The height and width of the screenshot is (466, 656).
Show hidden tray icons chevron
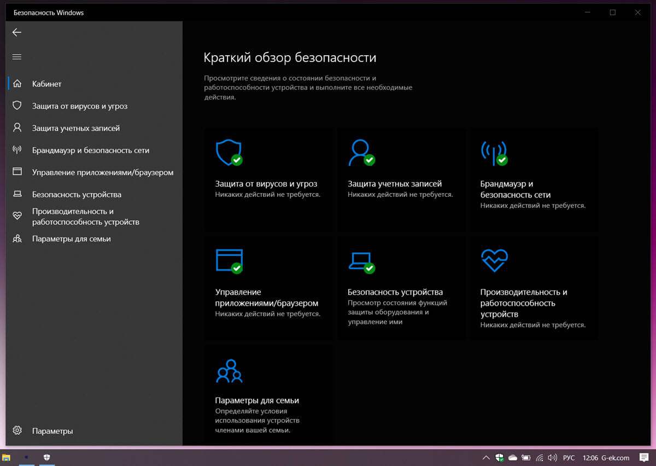(x=486, y=457)
